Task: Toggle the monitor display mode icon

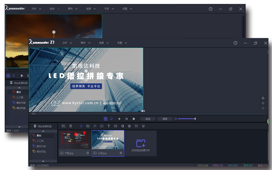Action: coord(111,119)
